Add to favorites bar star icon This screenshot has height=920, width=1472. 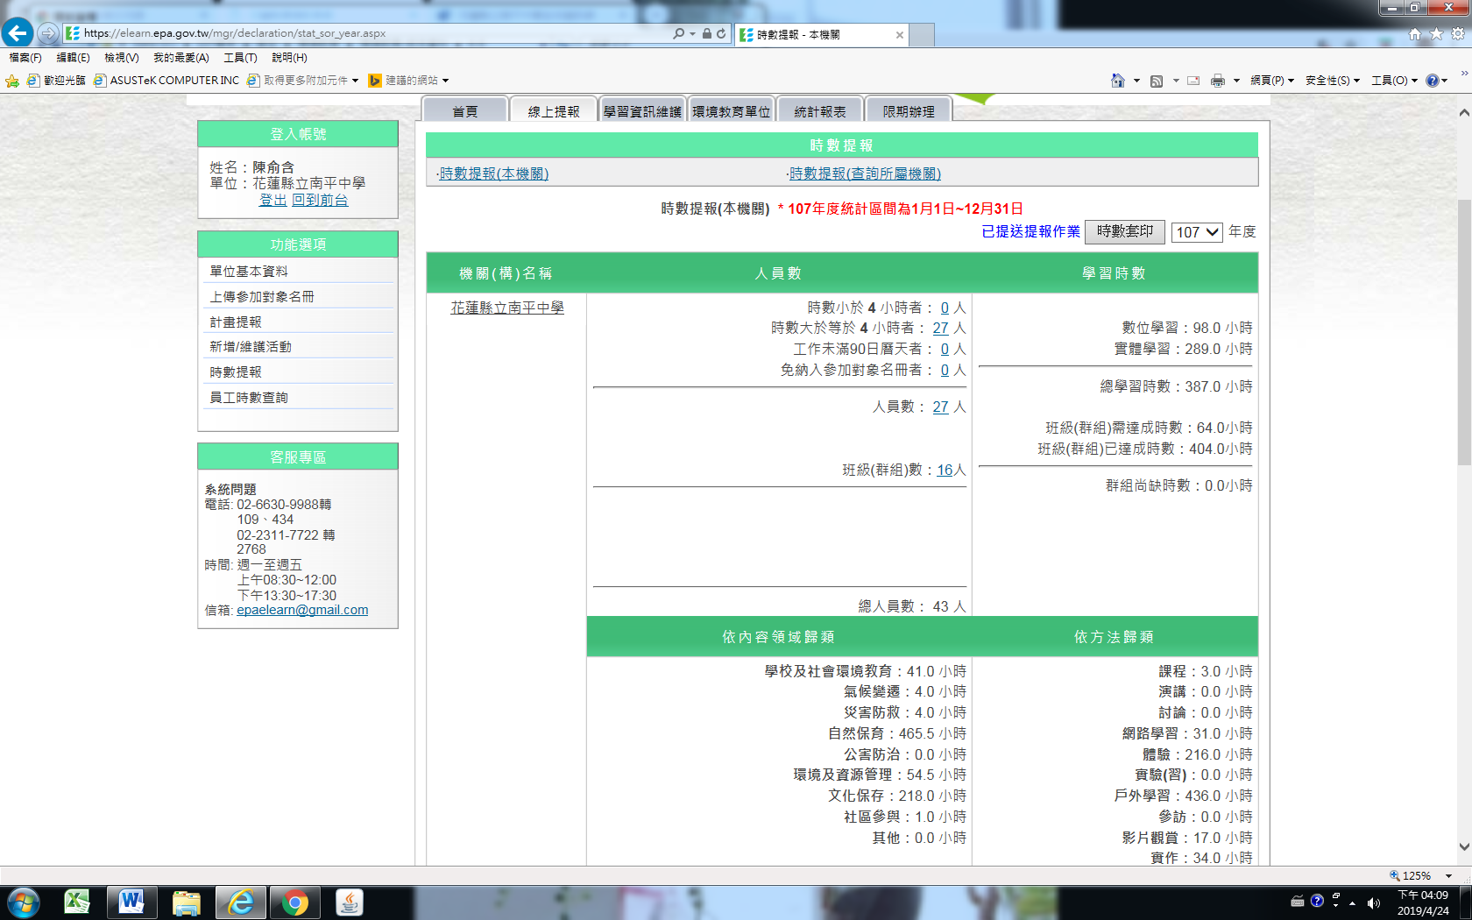point(12,81)
